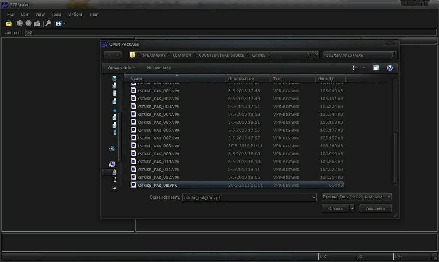Click file icon of cstrike_pak_011.vpk
439x262 pixels.
(x=134, y=169)
